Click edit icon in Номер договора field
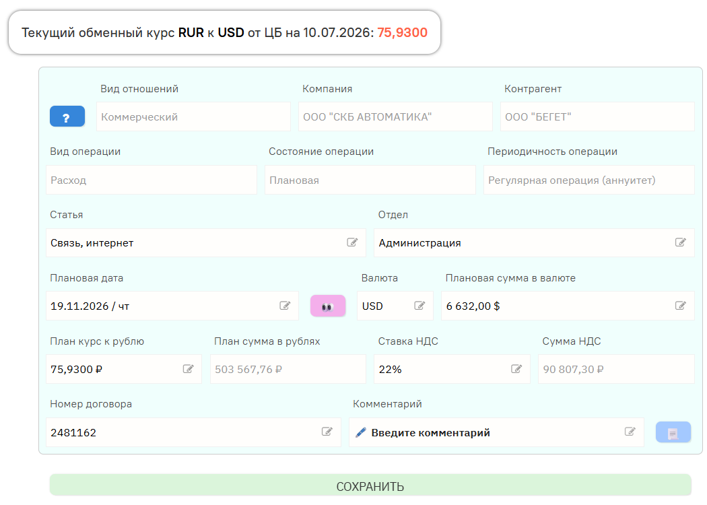Image resolution: width=707 pixels, height=505 pixels. pos(327,432)
